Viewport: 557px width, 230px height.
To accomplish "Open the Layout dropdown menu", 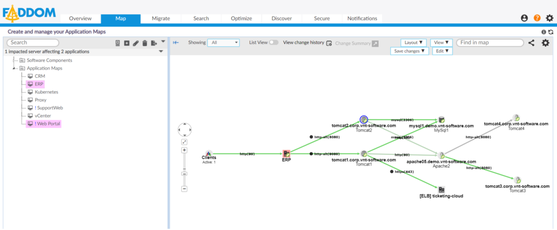I will [x=413, y=42].
